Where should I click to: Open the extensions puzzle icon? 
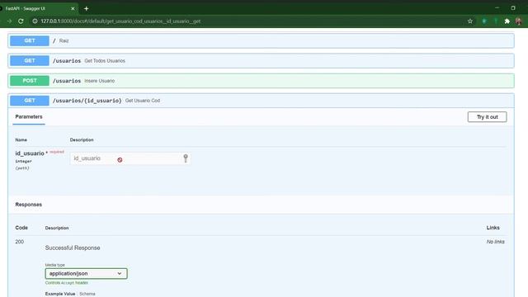click(x=507, y=21)
